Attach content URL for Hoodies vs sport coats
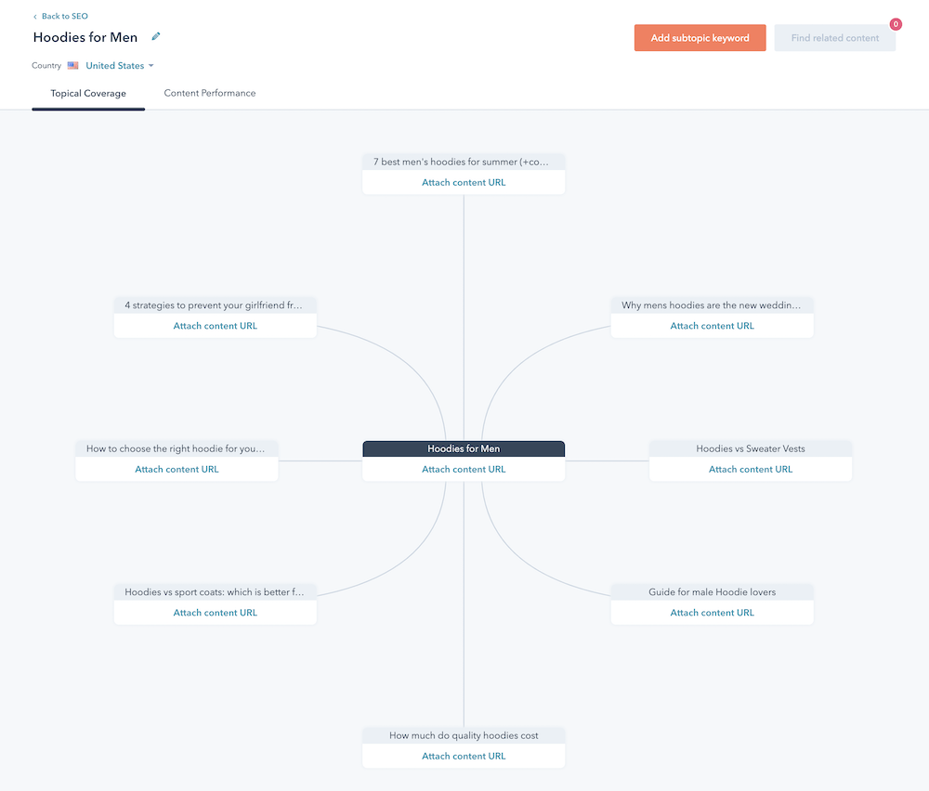 point(215,612)
